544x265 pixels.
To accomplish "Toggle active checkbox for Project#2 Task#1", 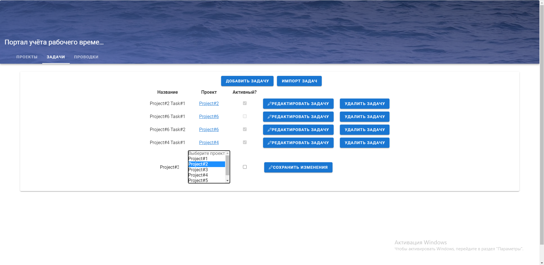I will (x=245, y=103).
